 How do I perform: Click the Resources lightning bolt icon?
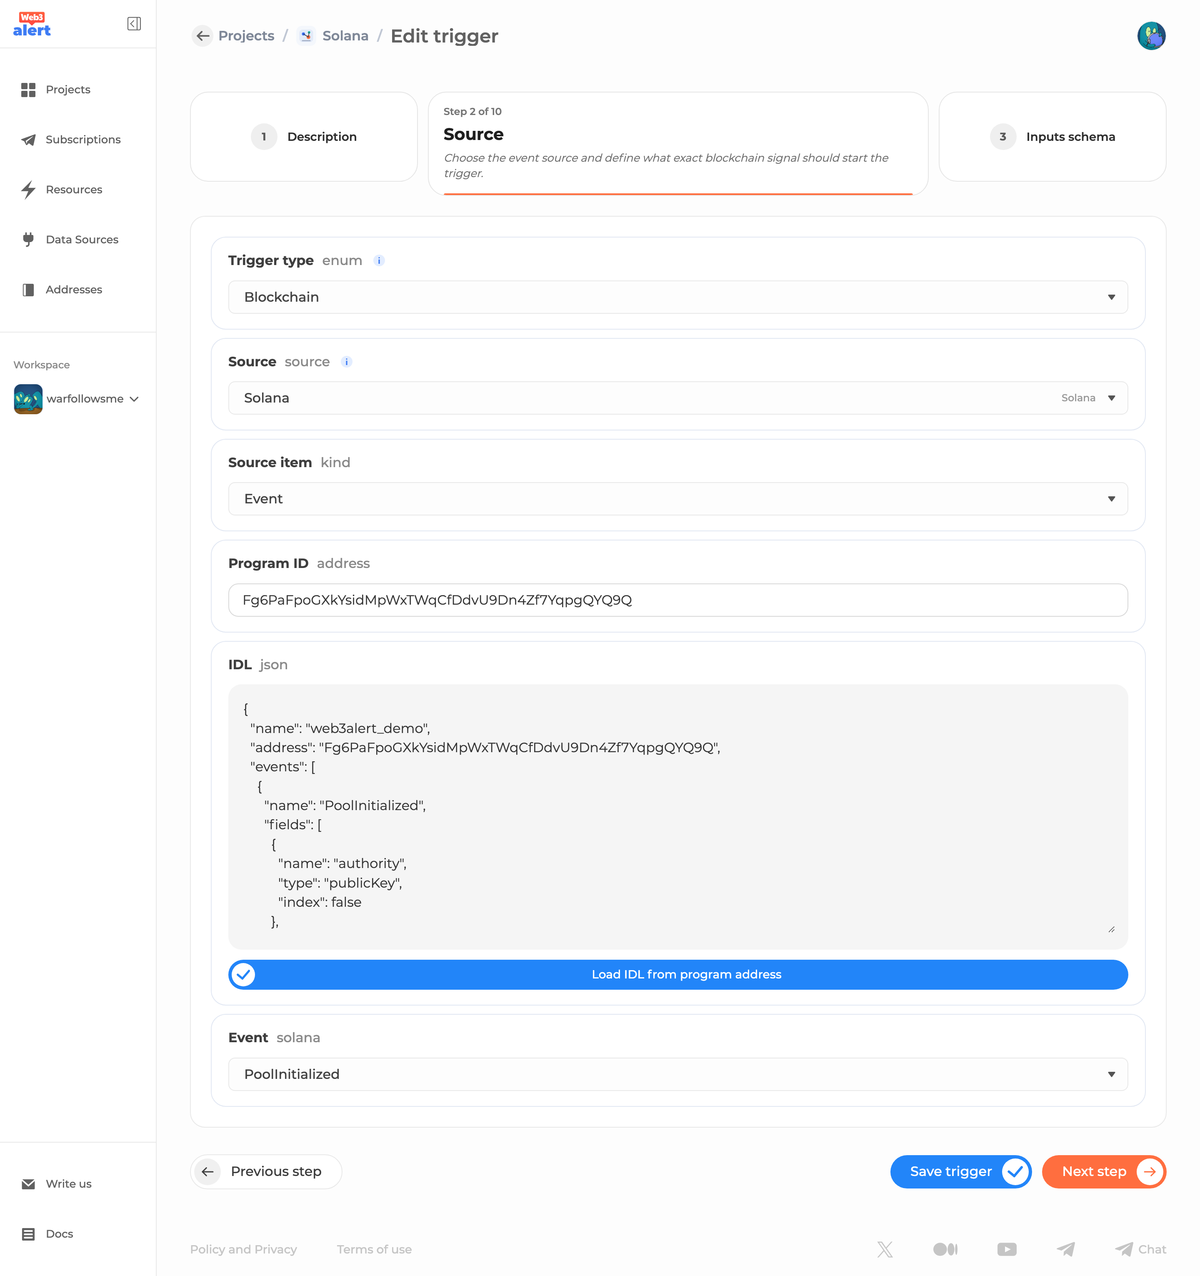pyautogui.click(x=28, y=190)
